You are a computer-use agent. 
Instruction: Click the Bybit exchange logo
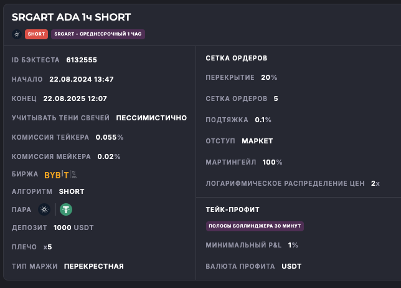point(57,175)
